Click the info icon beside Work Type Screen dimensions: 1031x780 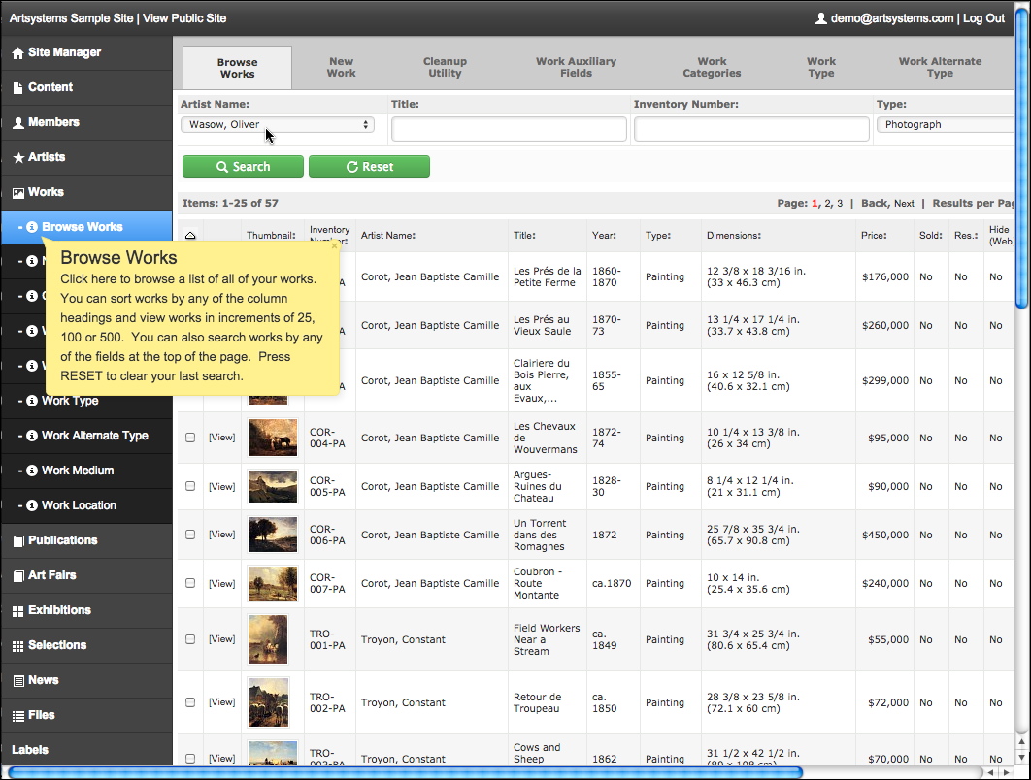click(x=32, y=400)
